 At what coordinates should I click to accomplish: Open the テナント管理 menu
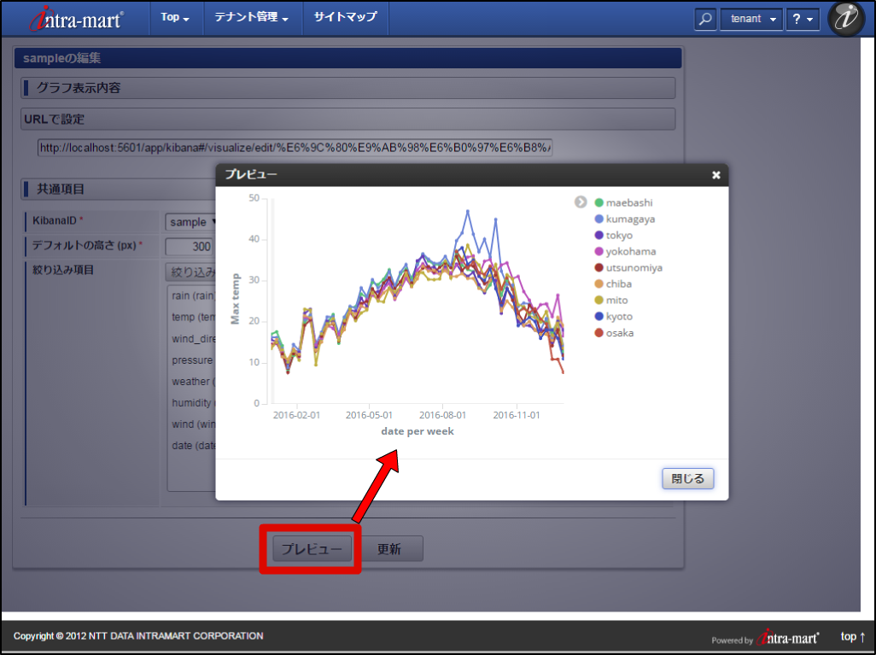tap(251, 17)
